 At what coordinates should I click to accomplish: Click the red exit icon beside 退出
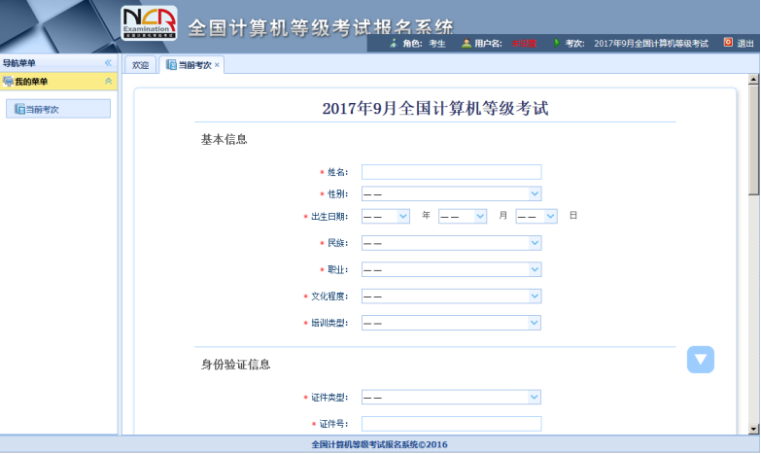tap(728, 43)
